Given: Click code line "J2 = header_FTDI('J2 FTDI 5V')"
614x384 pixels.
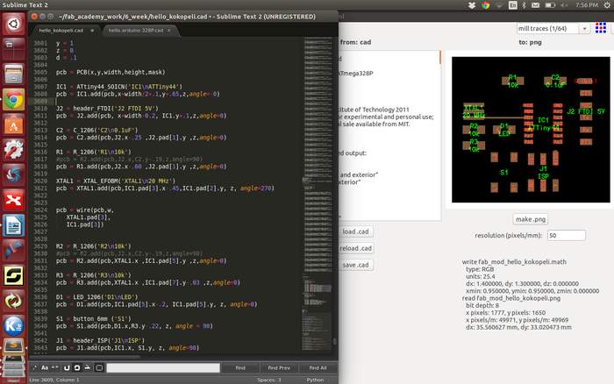Looking at the screenshot, I should [107, 109].
